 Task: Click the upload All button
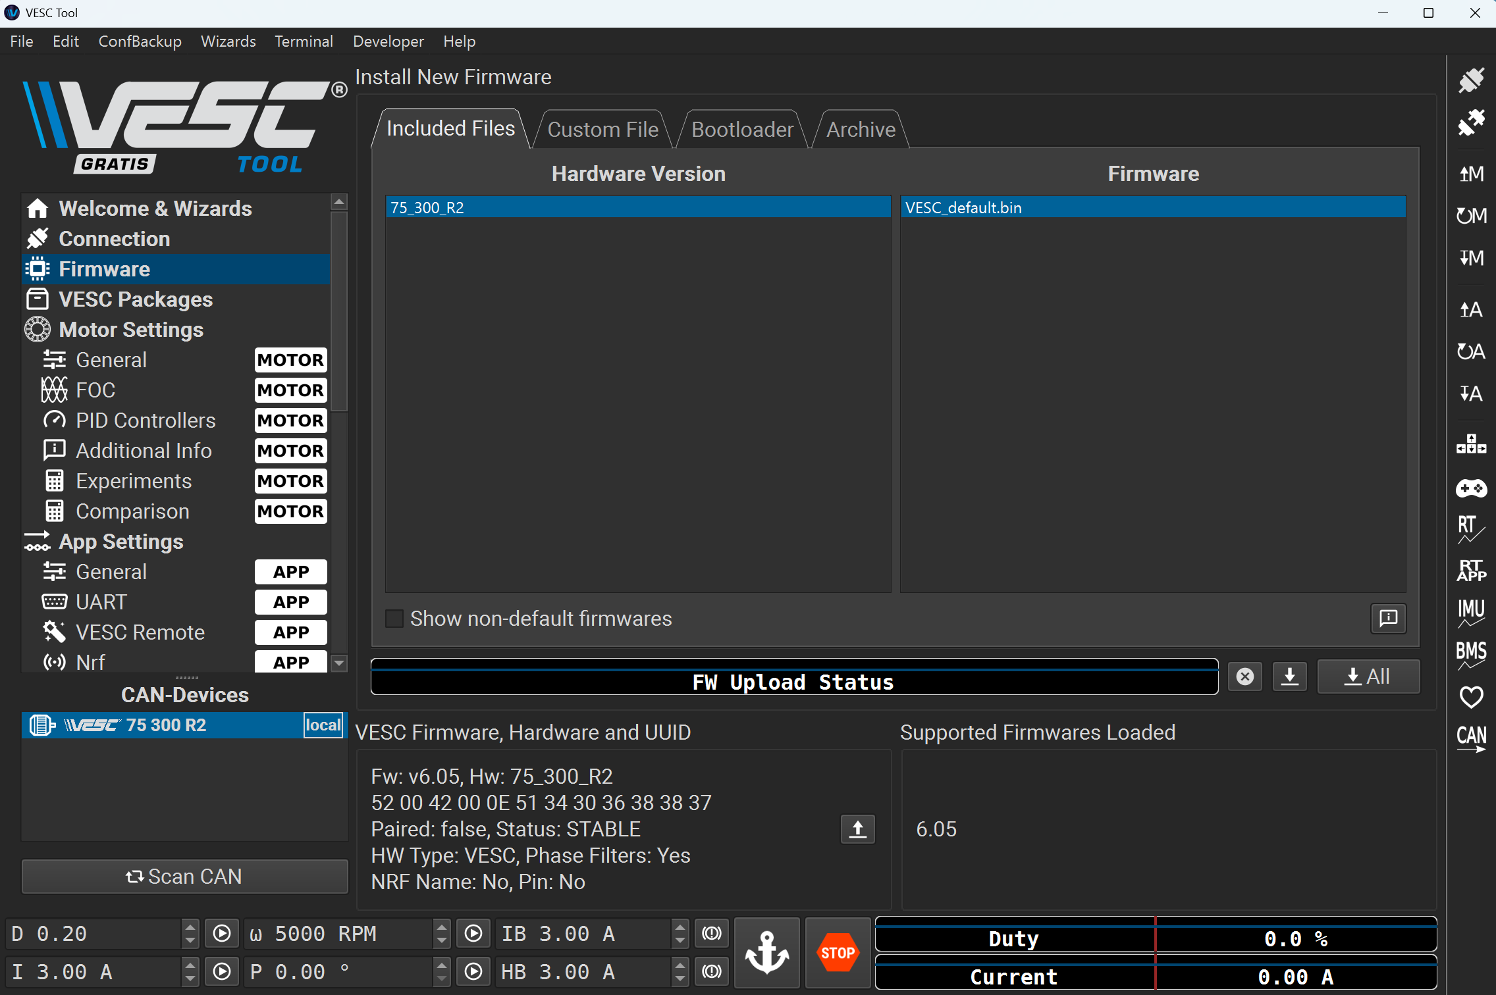click(x=1368, y=676)
